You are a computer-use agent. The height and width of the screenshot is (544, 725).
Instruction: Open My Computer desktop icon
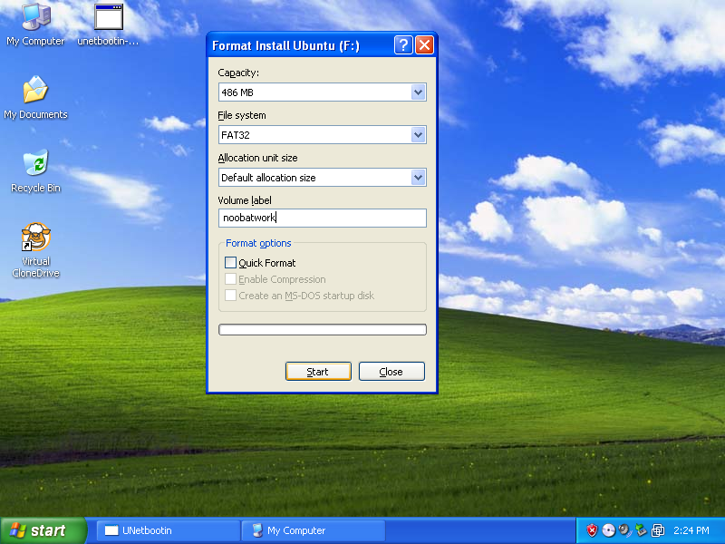35,24
